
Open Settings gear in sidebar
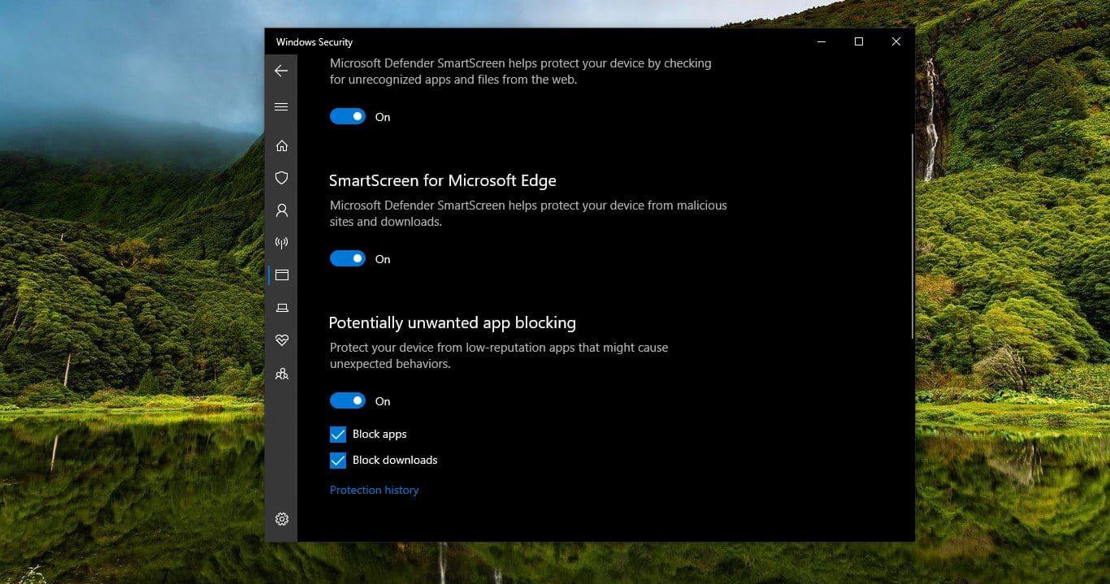281,519
